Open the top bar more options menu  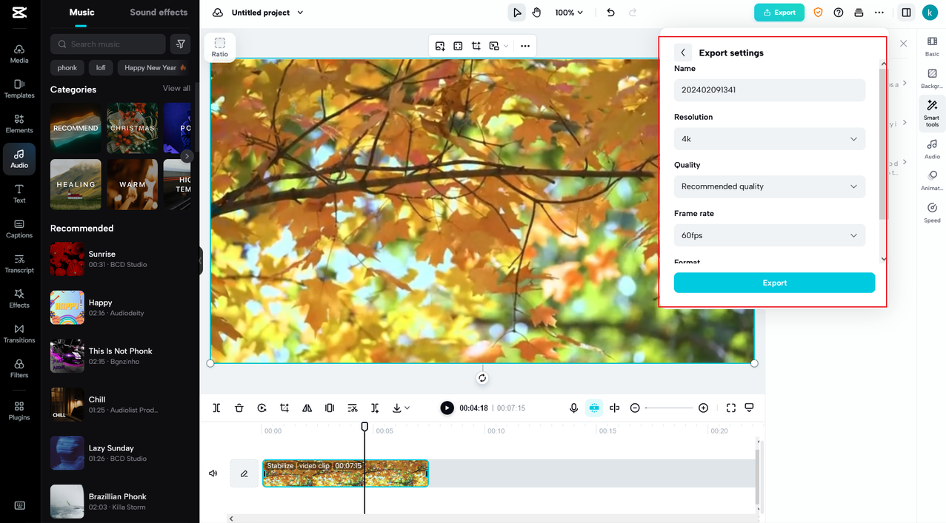click(x=879, y=13)
